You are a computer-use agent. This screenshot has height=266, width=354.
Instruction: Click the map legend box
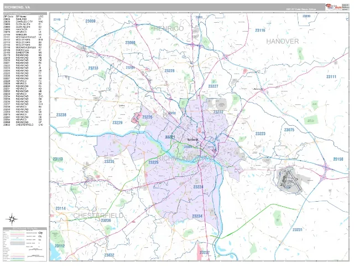tap(25, 244)
